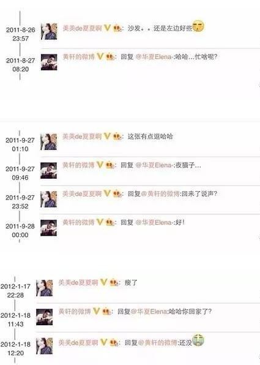Open the avatar on the 2012-1-18 12:20 reply
Image resolution: width=260 pixels, height=365 pixels.
tap(45, 346)
